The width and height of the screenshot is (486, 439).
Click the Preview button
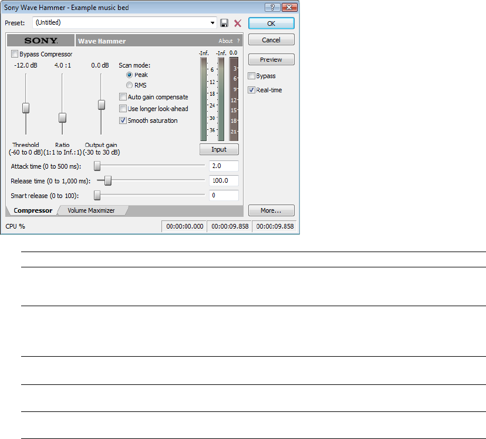click(271, 59)
